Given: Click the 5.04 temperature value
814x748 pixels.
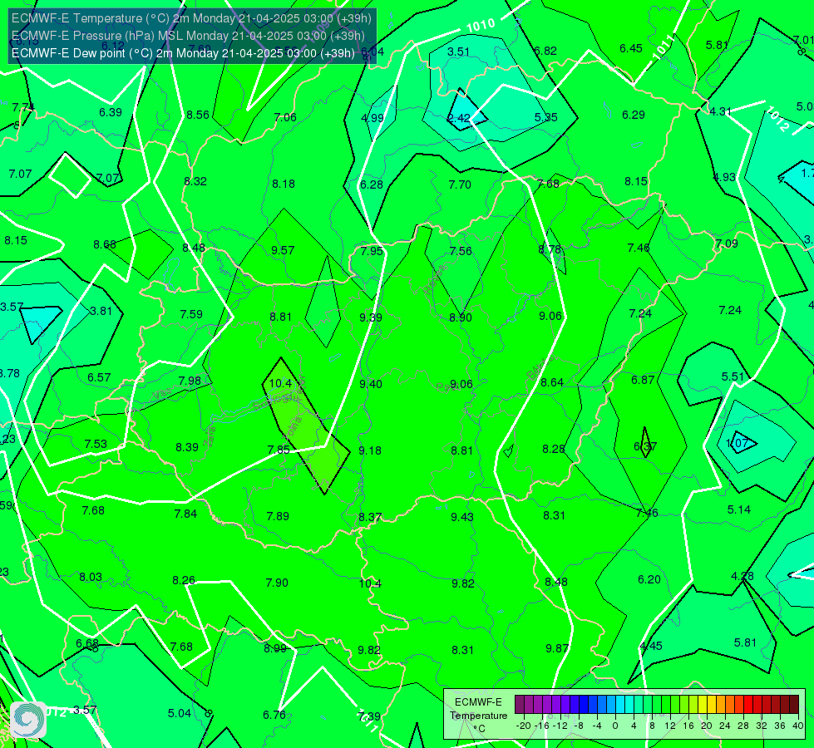Looking at the screenshot, I should coord(180,713).
